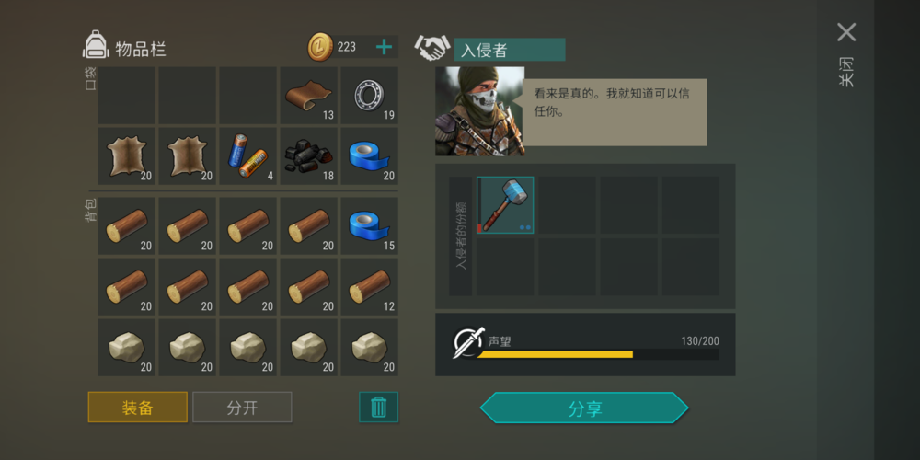Click the 分开 split button
The image size is (920, 460).
(x=242, y=408)
